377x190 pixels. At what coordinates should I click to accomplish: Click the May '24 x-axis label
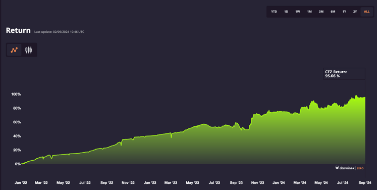point(321,183)
